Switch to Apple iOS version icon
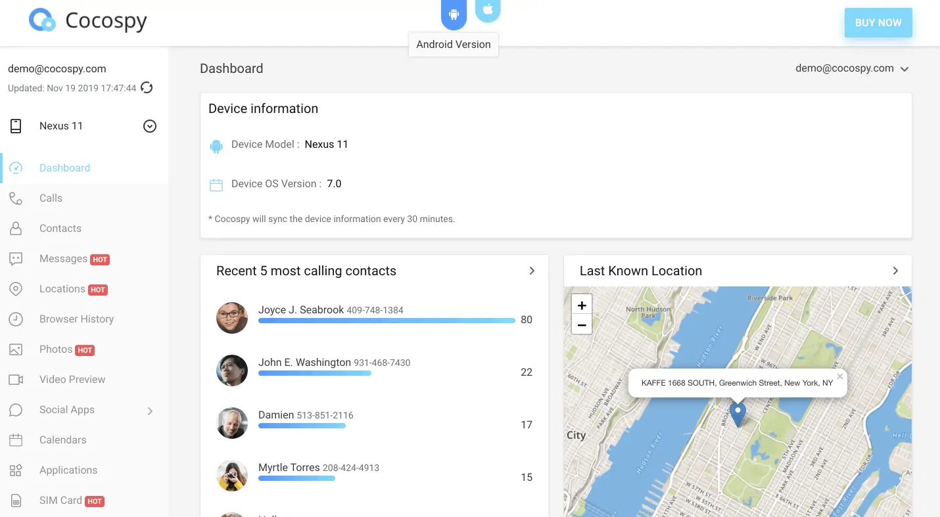Image resolution: width=940 pixels, height=517 pixels. pos(488,11)
